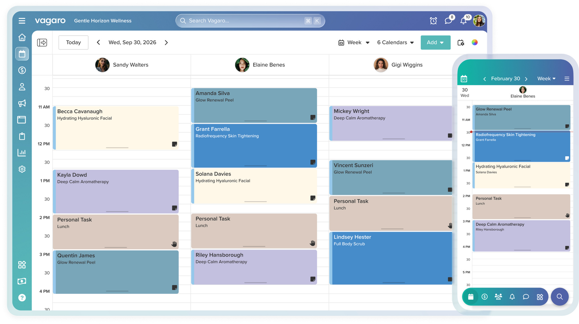Viewport: 579px width, 324px height.
Task: Open notifications bell with 10 badge
Action: point(464,20)
